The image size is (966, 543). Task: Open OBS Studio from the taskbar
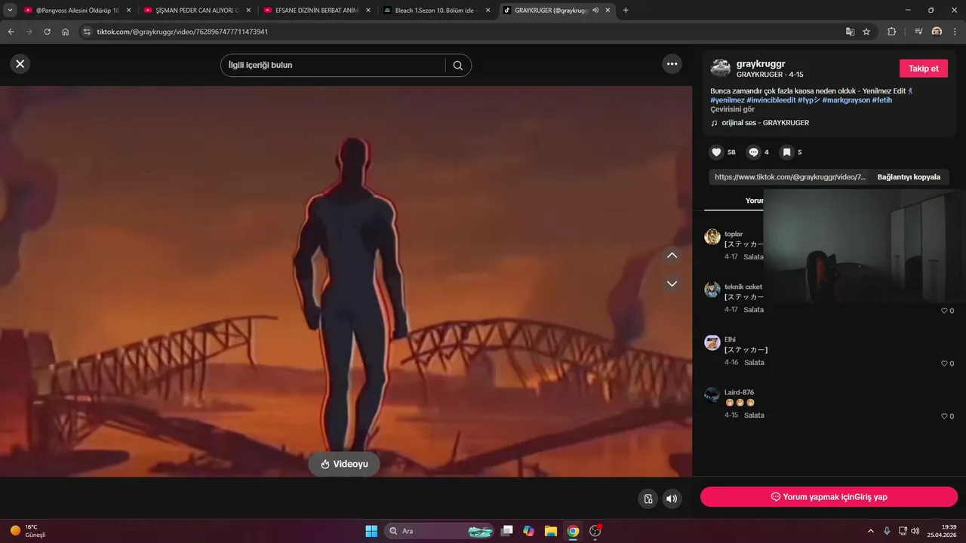(595, 531)
